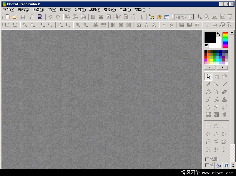Select the Diamond selection shape

tap(208, 134)
